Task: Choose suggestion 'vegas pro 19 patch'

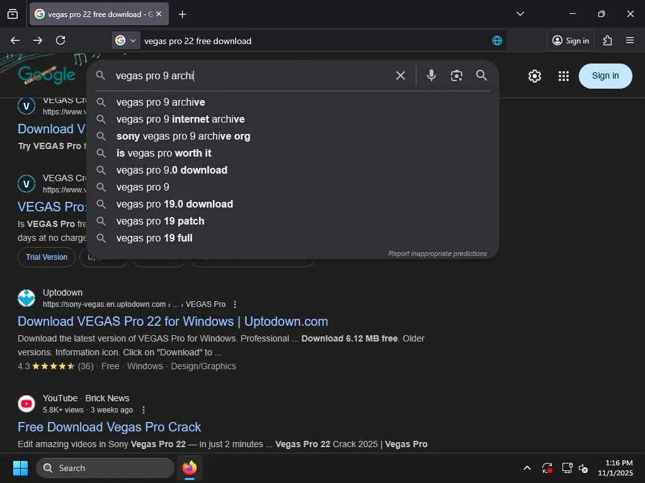Action: coord(293,221)
